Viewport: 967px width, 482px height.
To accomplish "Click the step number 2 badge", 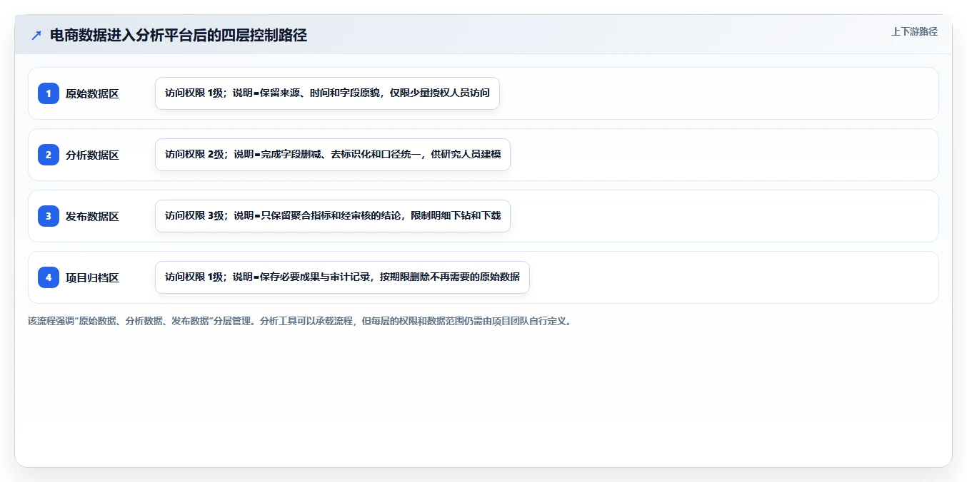I will [x=49, y=155].
